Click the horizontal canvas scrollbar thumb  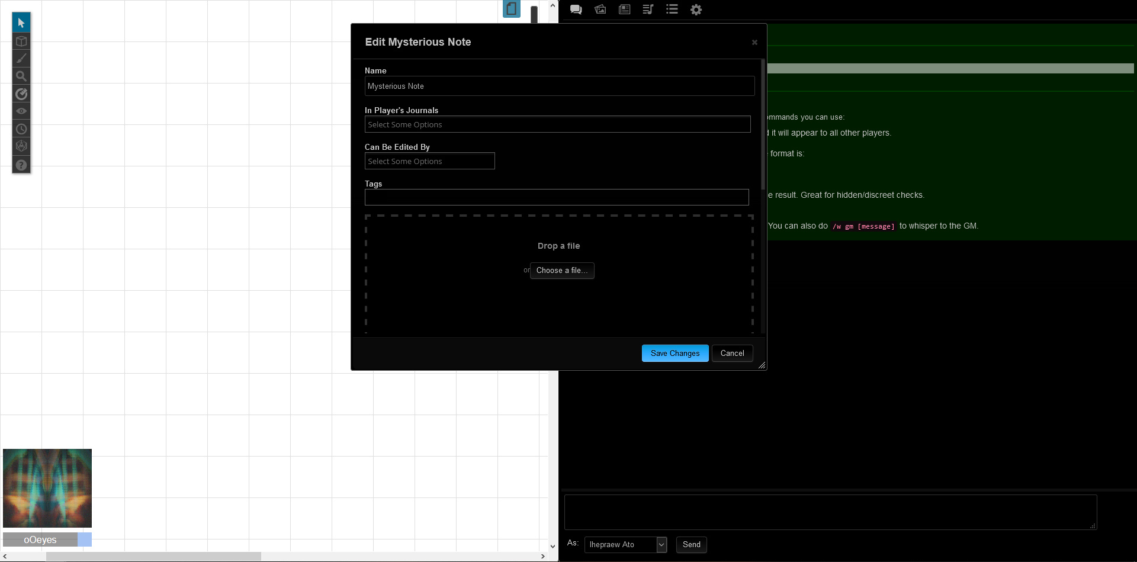153,557
